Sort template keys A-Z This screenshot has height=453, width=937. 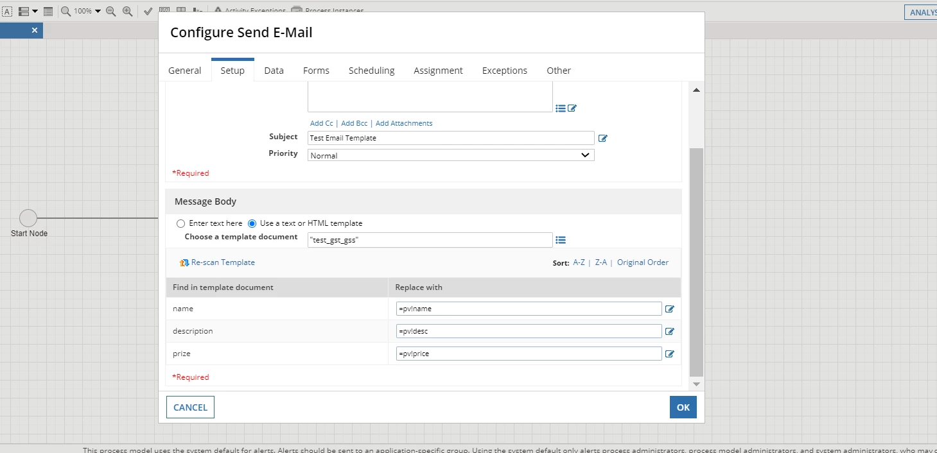coord(579,262)
